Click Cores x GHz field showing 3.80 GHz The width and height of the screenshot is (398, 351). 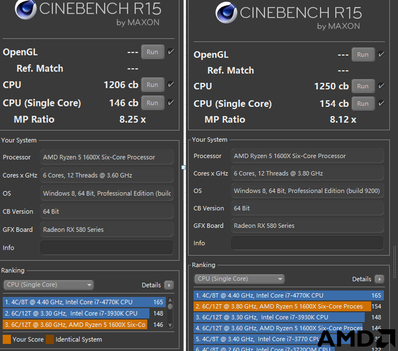(307, 173)
